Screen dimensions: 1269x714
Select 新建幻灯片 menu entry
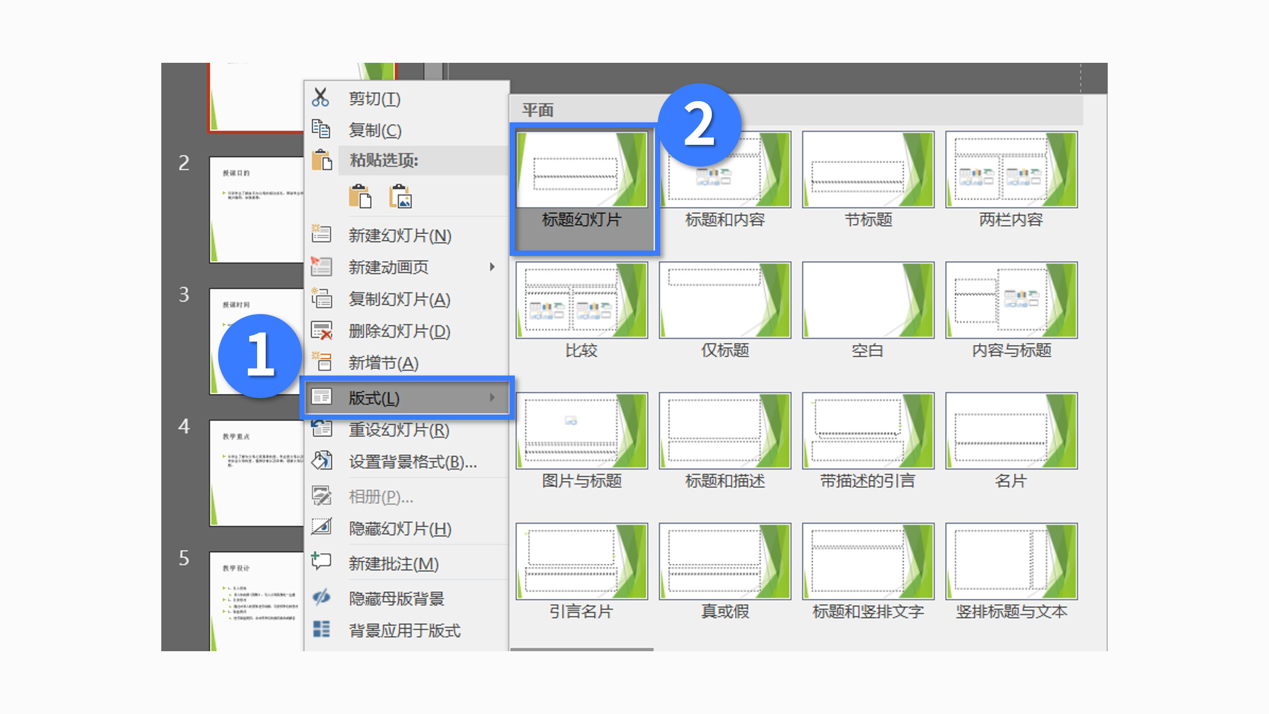399,235
